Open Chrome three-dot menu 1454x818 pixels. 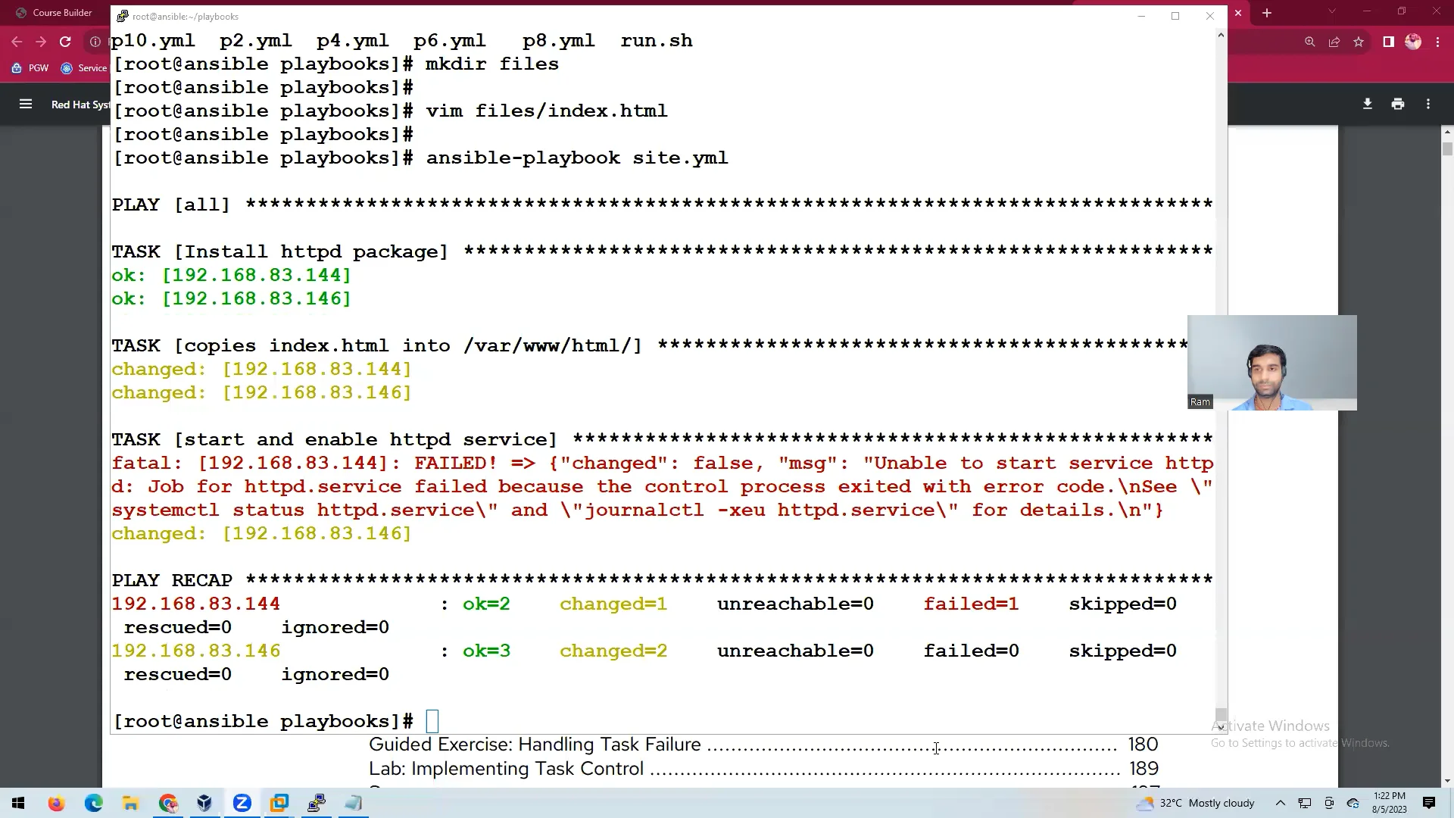pos(1437,42)
